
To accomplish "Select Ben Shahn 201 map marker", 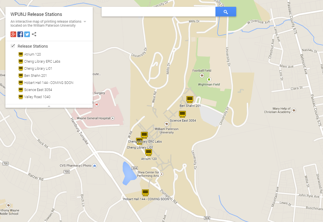I will [190, 99].
